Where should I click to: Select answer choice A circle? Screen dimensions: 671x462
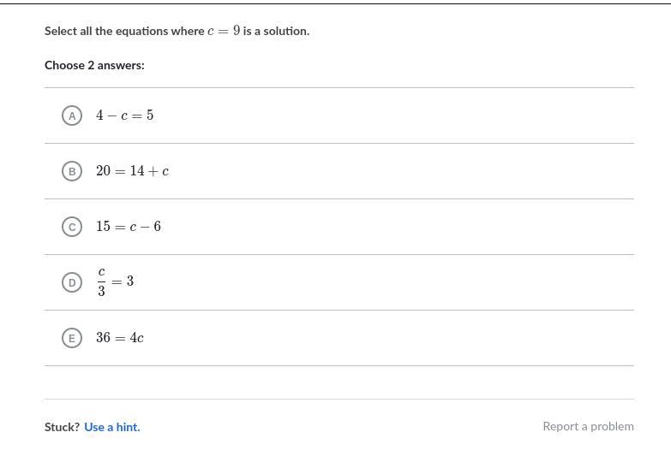[72, 115]
